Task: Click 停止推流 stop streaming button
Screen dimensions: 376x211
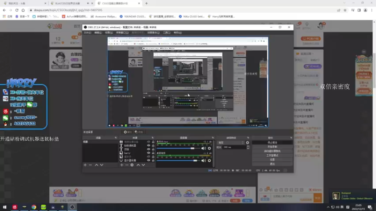Action: tap(272, 143)
